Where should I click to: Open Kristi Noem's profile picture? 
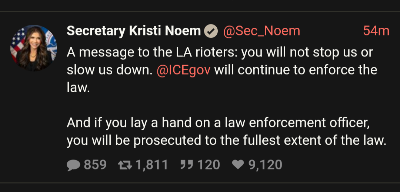[34, 48]
